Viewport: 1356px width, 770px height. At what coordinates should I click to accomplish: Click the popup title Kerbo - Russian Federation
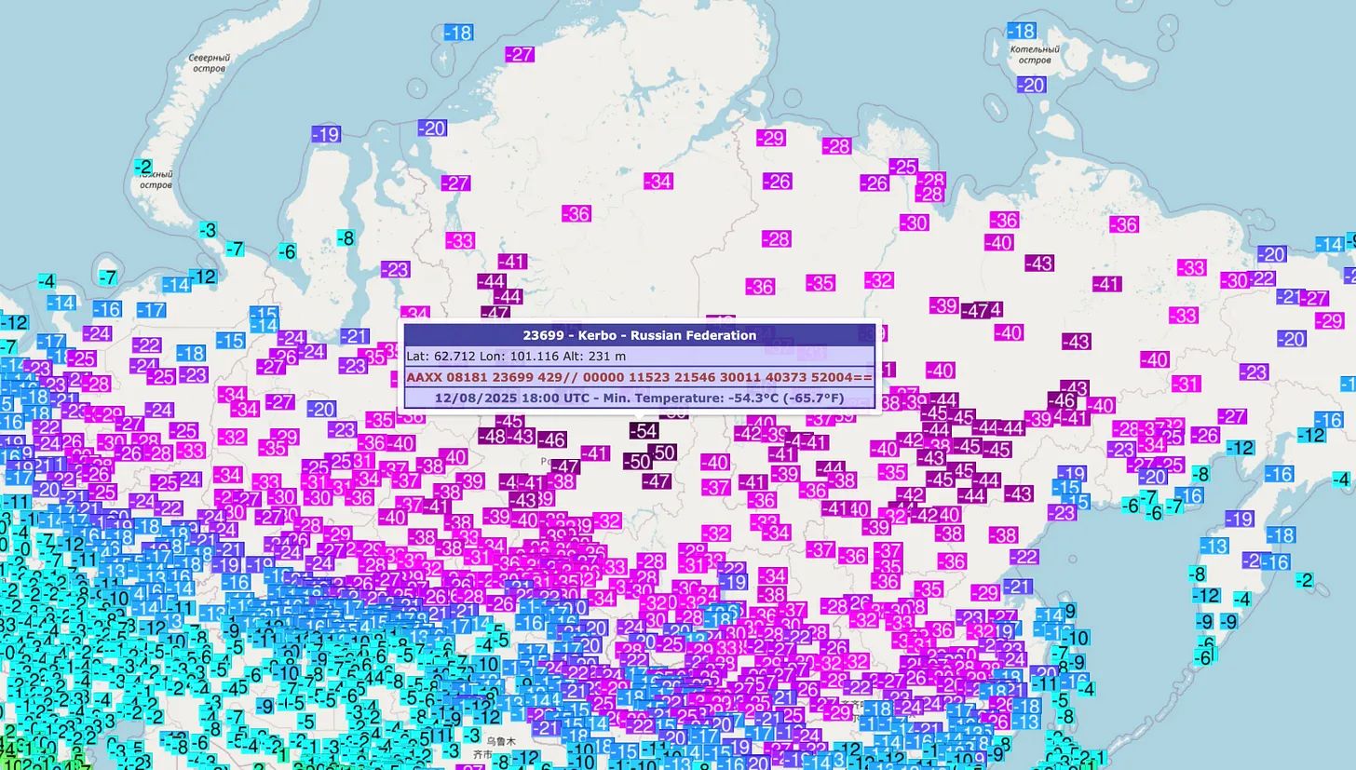639,335
